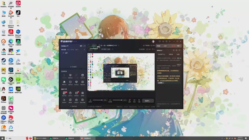
Task: Switch to portrait (竖屏) orientation
Action: pos(84,46)
